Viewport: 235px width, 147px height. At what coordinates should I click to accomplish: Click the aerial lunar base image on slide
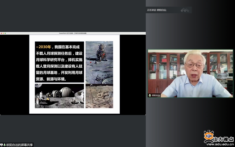click(x=99, y=96)
